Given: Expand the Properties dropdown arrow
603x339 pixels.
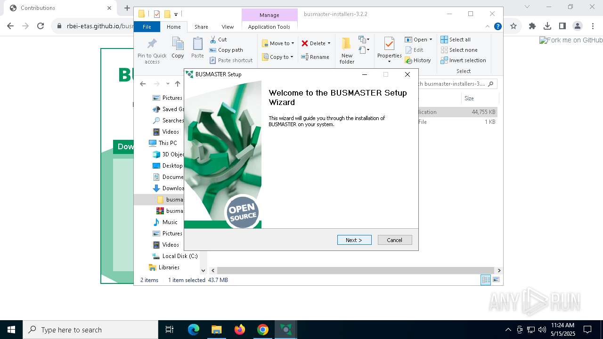Looking at the screenshot, I should [x=389, y=62].
